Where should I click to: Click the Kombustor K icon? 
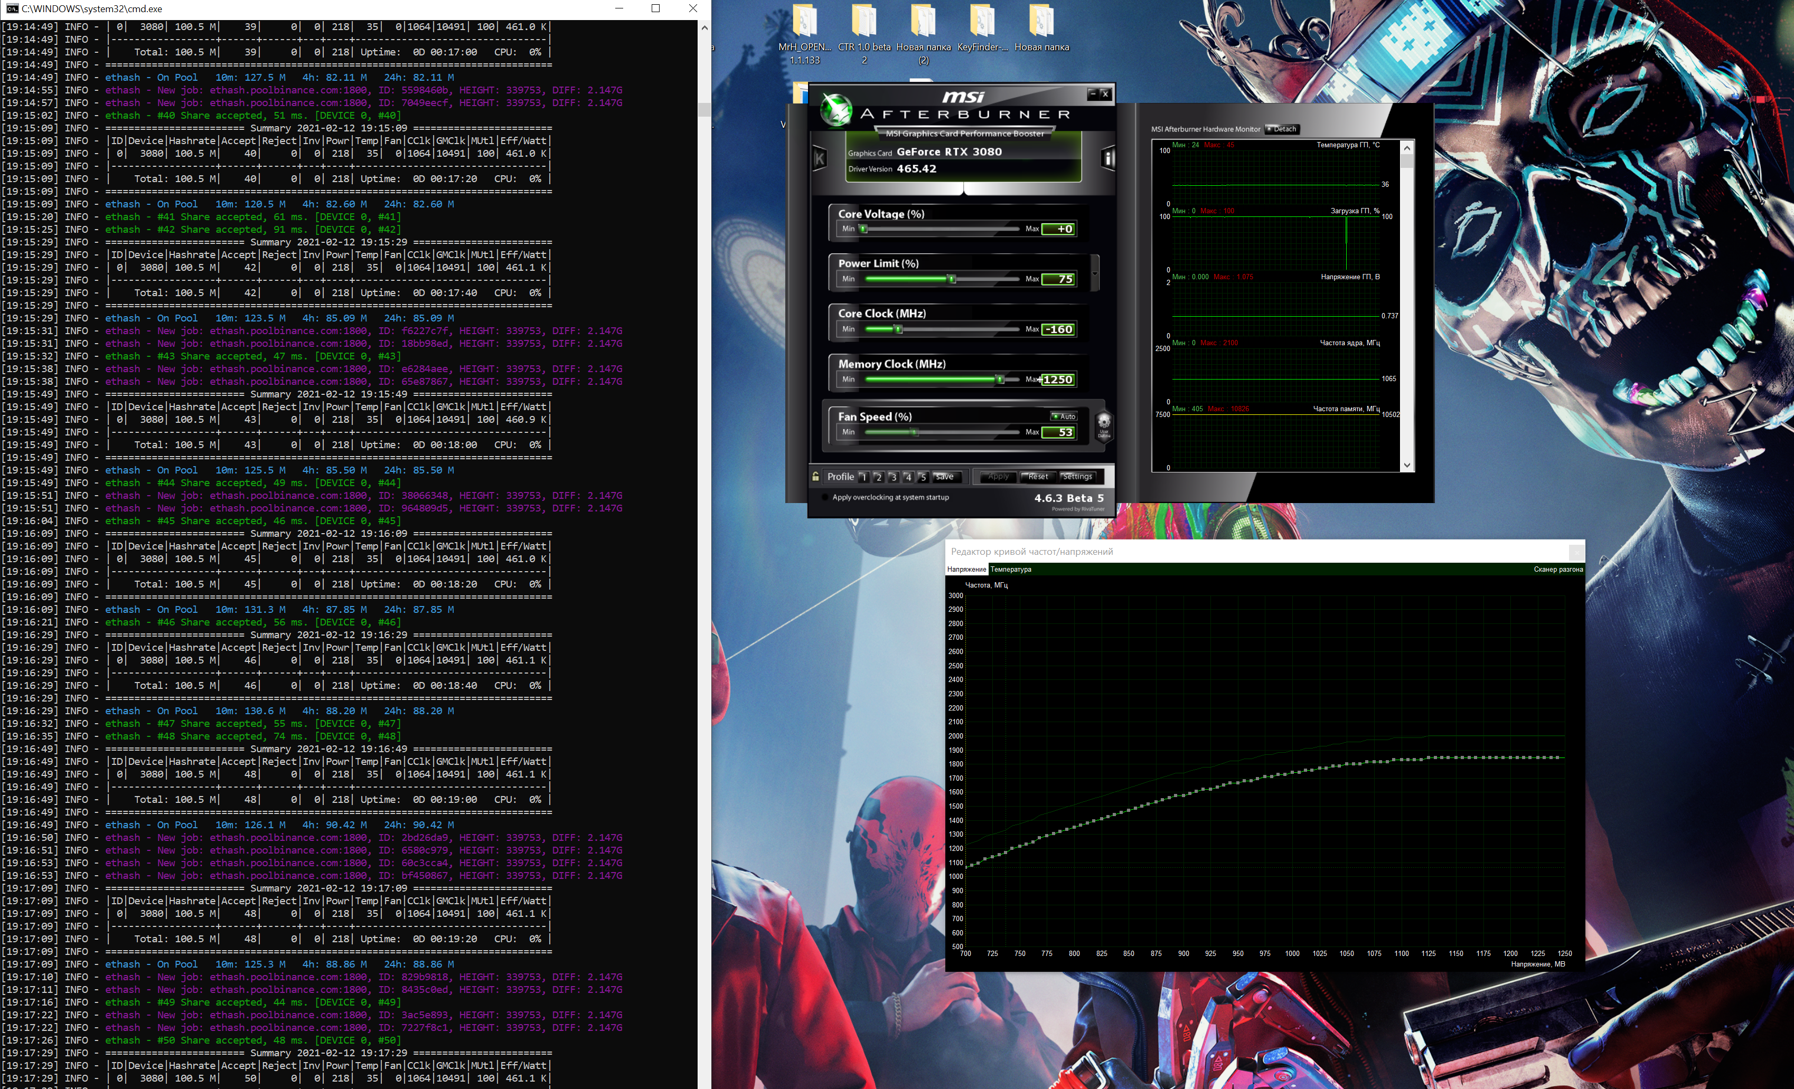820,158
